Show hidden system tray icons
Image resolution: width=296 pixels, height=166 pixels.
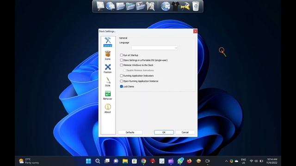click(226, 161)
